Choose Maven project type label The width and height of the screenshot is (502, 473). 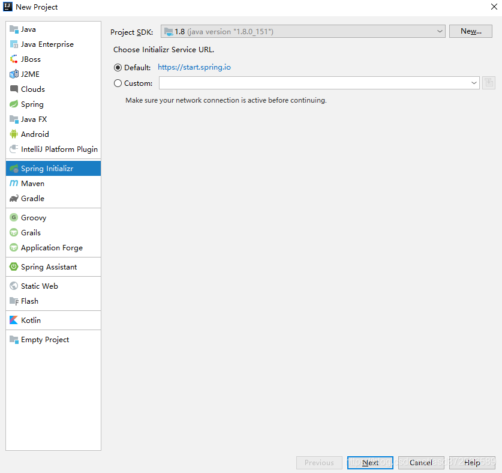pyautogui.click(x=32, y=183)
